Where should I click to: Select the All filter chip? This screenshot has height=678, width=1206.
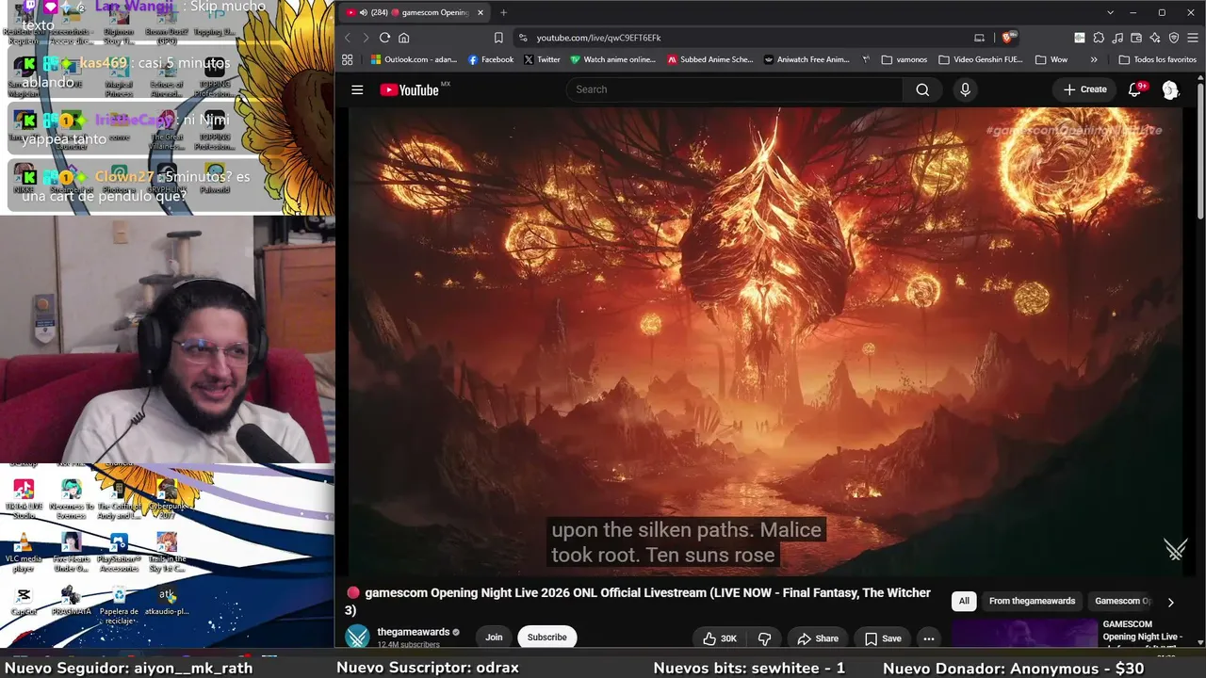(964, 601)
